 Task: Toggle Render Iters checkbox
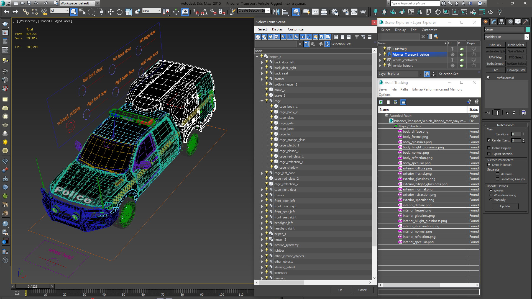coord(489,140)
